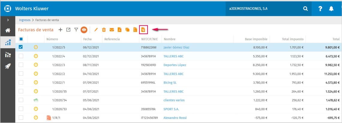This screenshot has height=123, width=342.
Task: Open the Home section in sidebar
Action: point(8,30)
